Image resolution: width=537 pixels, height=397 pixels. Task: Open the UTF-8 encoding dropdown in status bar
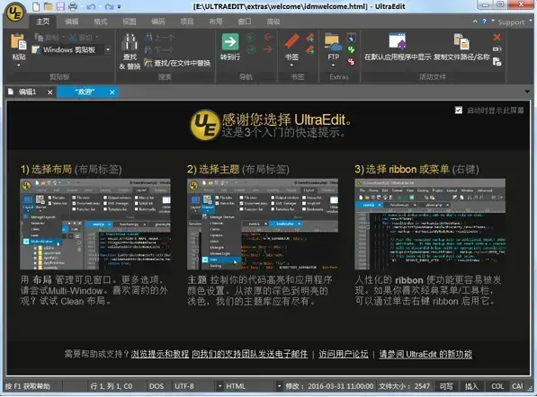[x=219, y=386]
